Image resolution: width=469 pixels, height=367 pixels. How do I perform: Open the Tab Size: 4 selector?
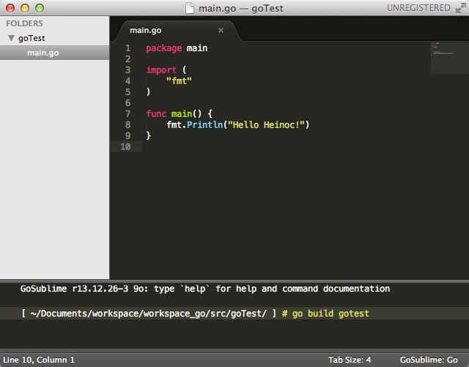pyautogui.click(x=350, y=360)
